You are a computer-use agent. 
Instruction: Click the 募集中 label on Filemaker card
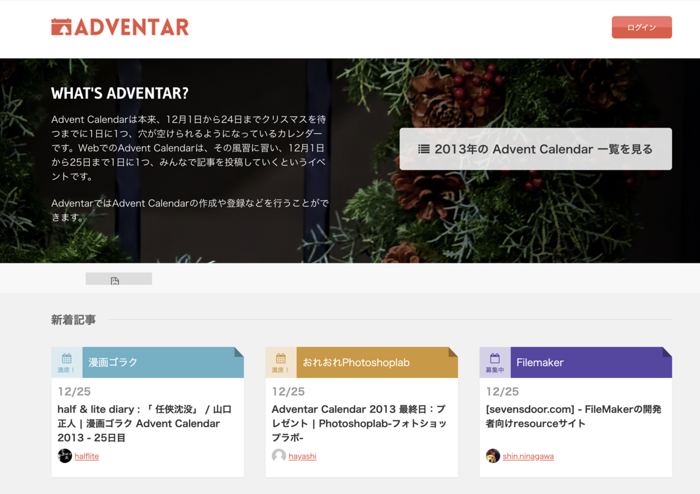coord(495,370)
